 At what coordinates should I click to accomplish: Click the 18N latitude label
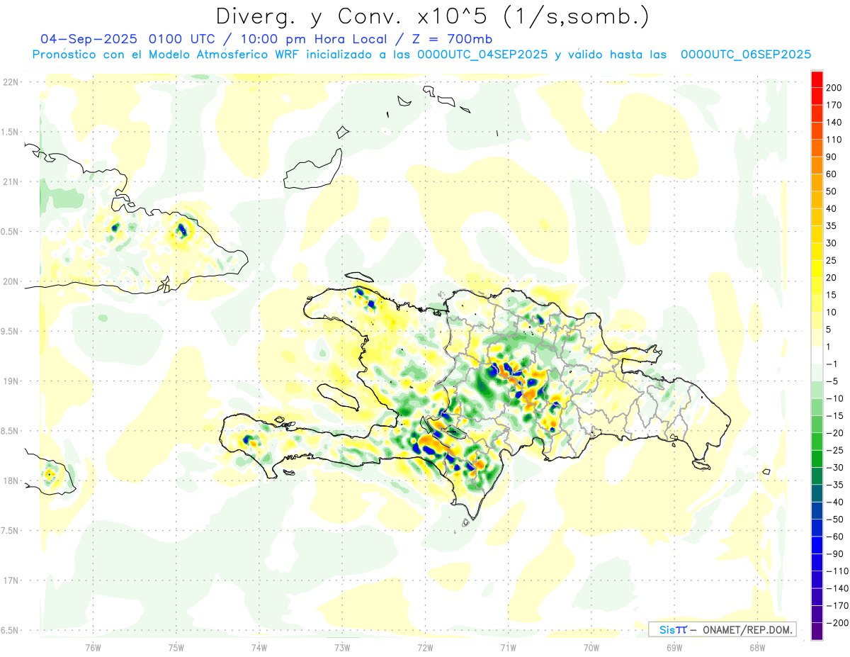[11, 481]
